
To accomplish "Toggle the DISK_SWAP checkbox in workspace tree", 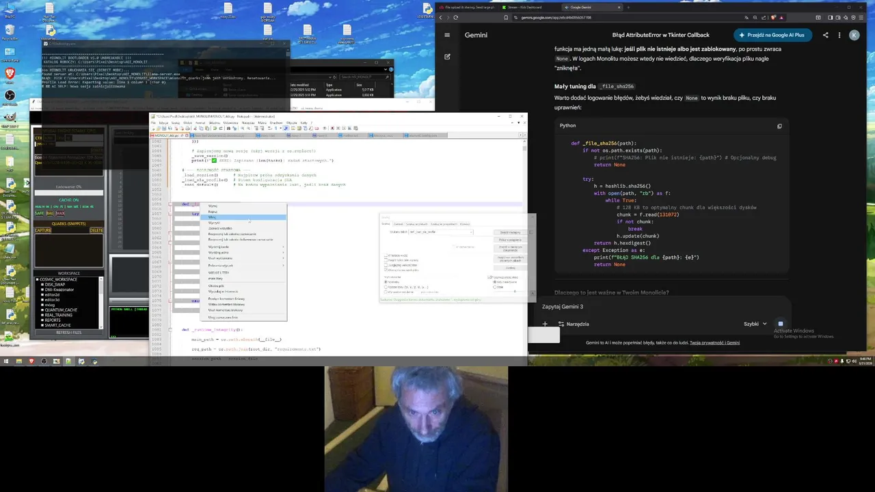I will tap(42, 284).
